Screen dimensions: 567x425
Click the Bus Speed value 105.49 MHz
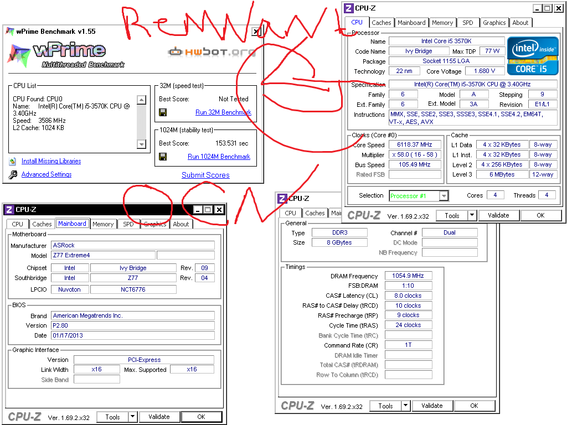[x=415, y=164]
